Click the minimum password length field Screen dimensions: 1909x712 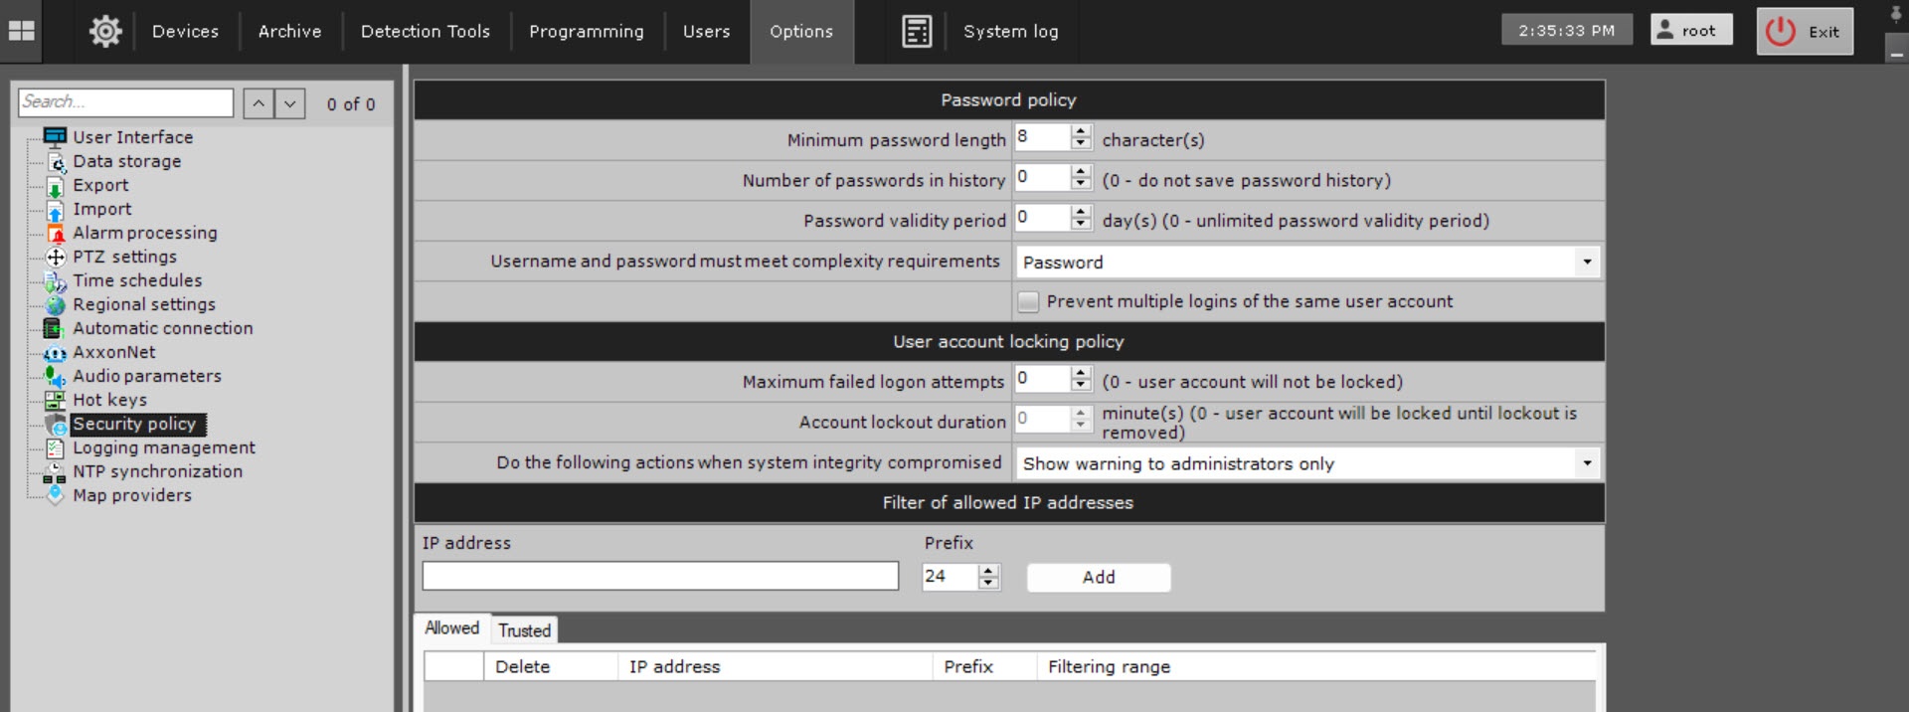coord(1042,137)
